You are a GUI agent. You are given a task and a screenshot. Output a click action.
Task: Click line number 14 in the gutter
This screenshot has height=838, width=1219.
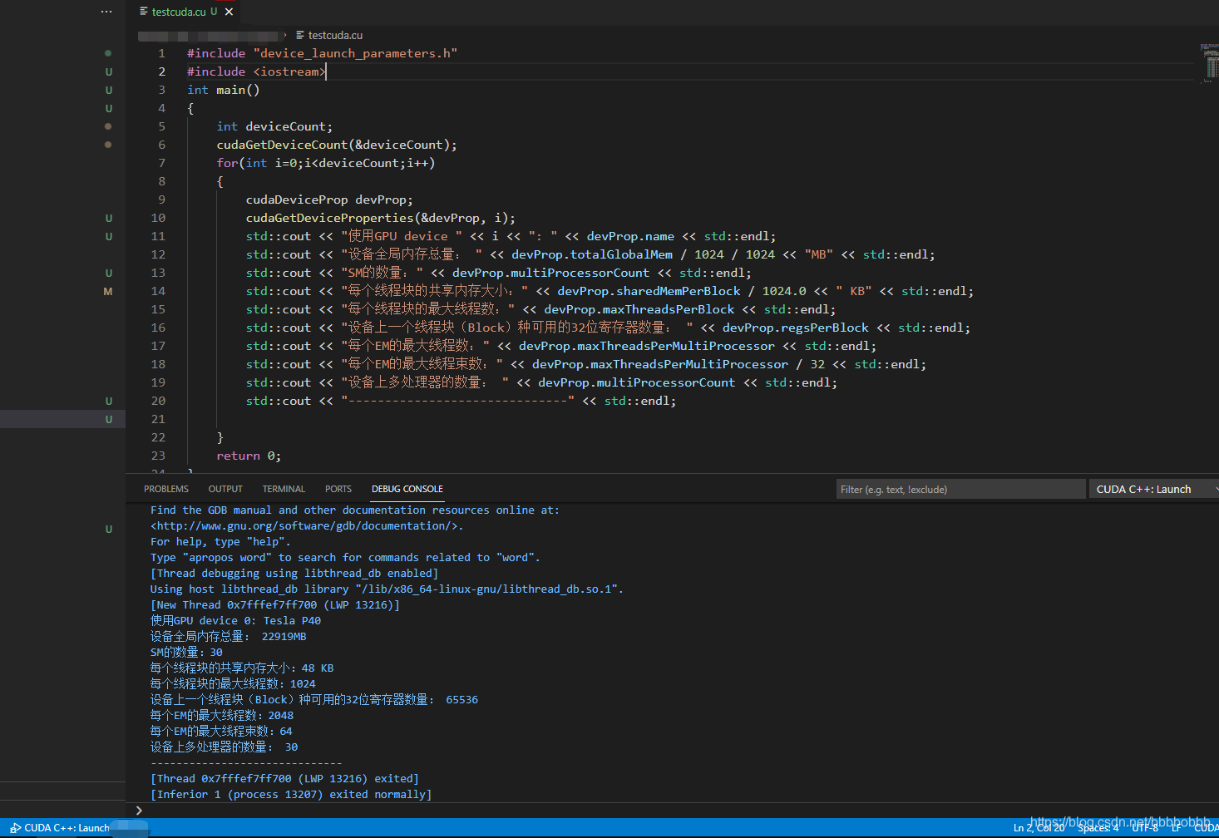click(x=158, y=291)
